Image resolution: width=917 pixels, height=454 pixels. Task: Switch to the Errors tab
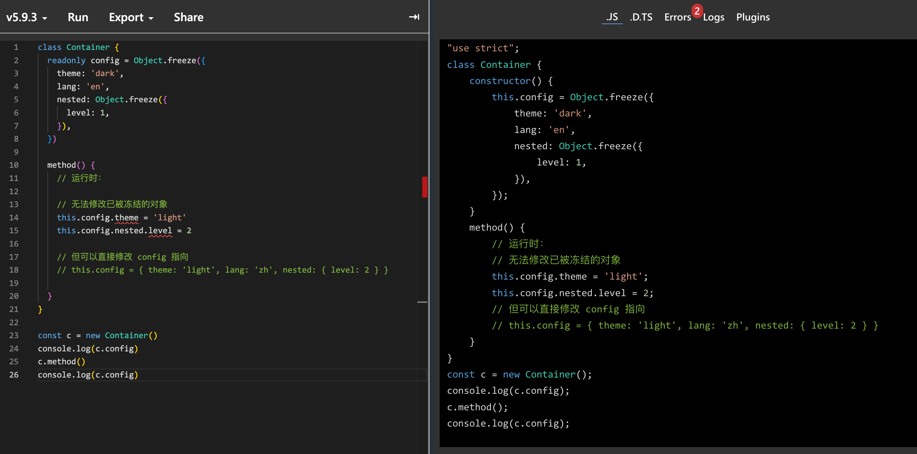(x=677, y=17)
